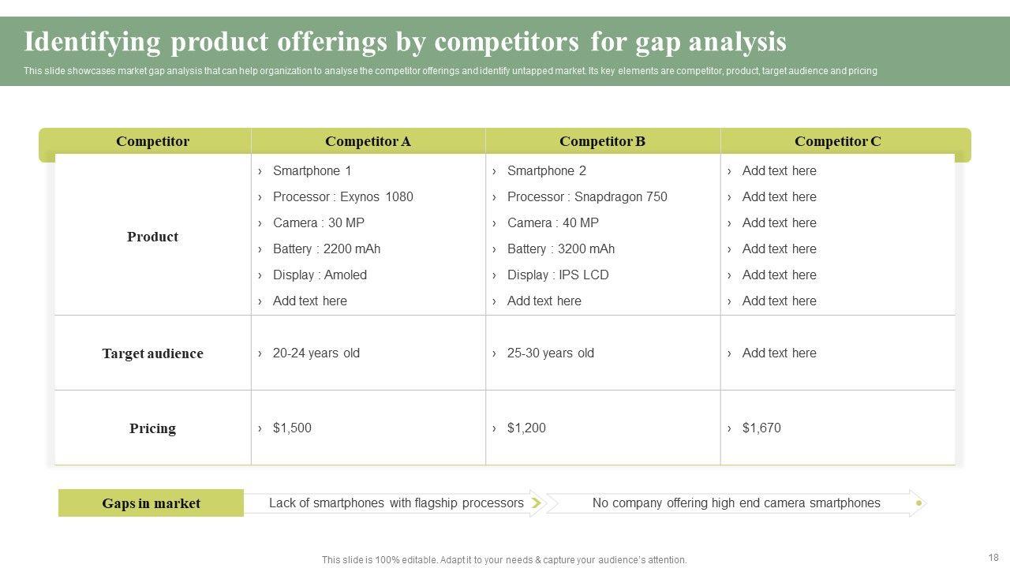The width and height of the screenshot is (1010, 568).
Task: Click the Target audience row header
Action: (x=152, y=353)
